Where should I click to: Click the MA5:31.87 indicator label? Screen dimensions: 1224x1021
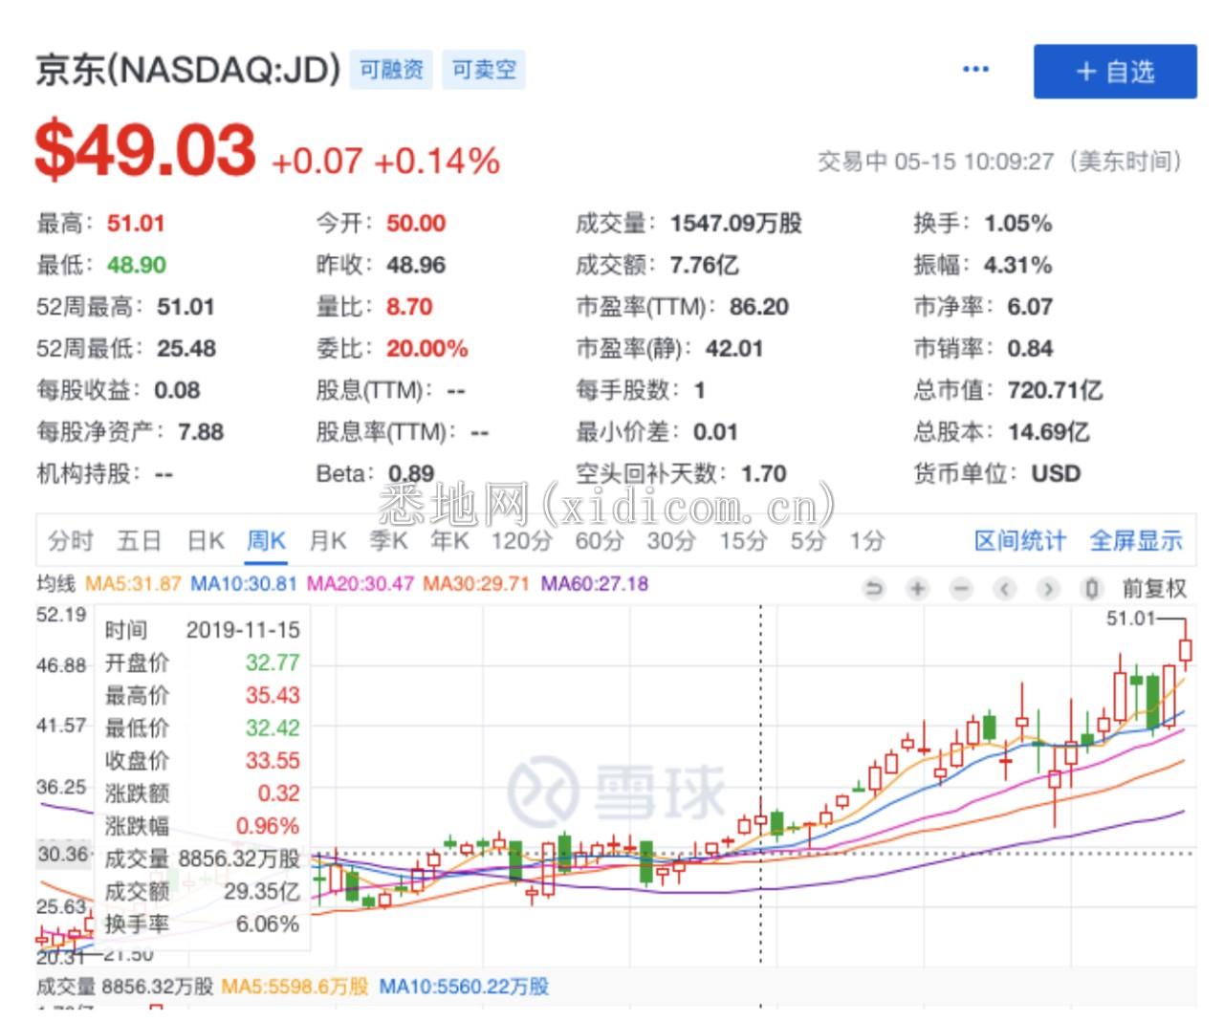click(133, 583)
